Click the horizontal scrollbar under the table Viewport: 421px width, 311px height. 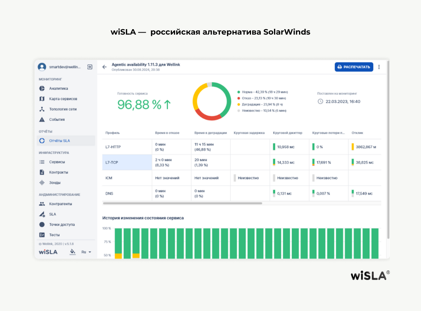click(182, 203)
